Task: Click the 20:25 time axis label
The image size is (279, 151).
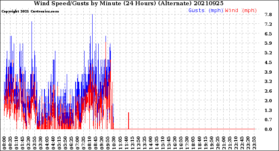Action: [218, 143]
